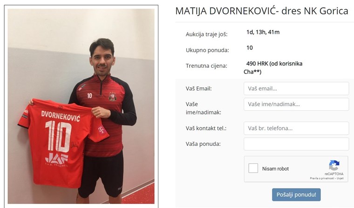The image size is (354, 208).
Task: Click the remaining time "1d, 13h, 41m"
Action: pyautogui.click(x=263, y=32)
